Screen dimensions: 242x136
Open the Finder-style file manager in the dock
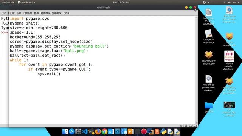[x=65, y=132]
